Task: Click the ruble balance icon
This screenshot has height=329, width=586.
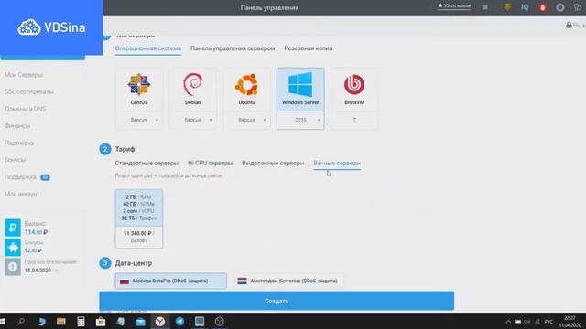Action: (13, 228)
